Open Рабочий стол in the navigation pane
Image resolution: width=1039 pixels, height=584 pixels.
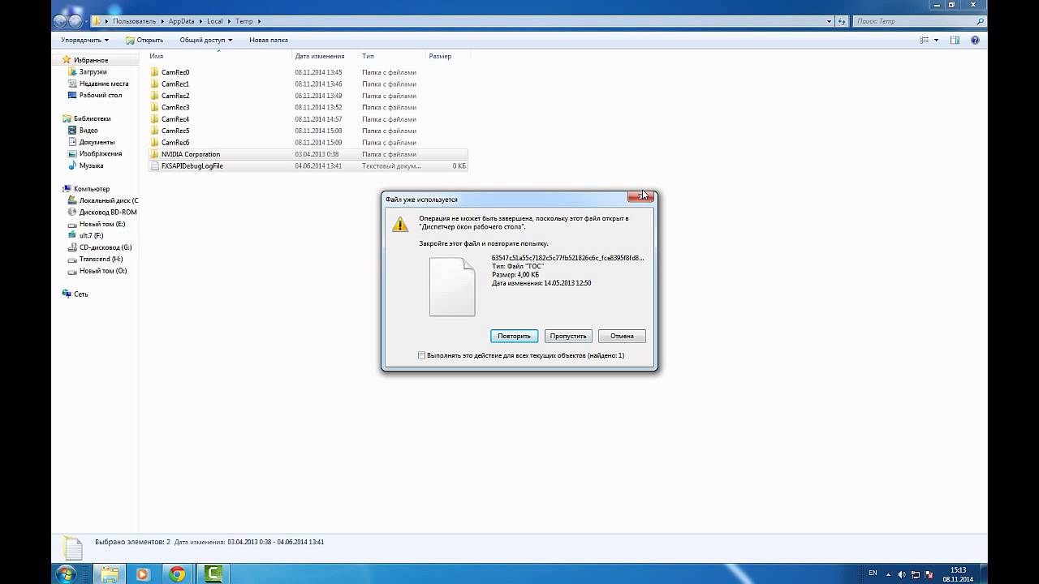click(x=101, y=95)
